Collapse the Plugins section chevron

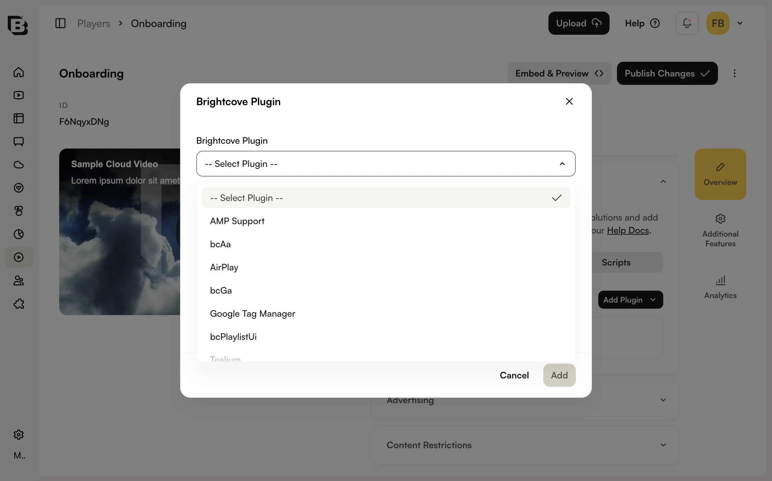[x=663, y=182]
